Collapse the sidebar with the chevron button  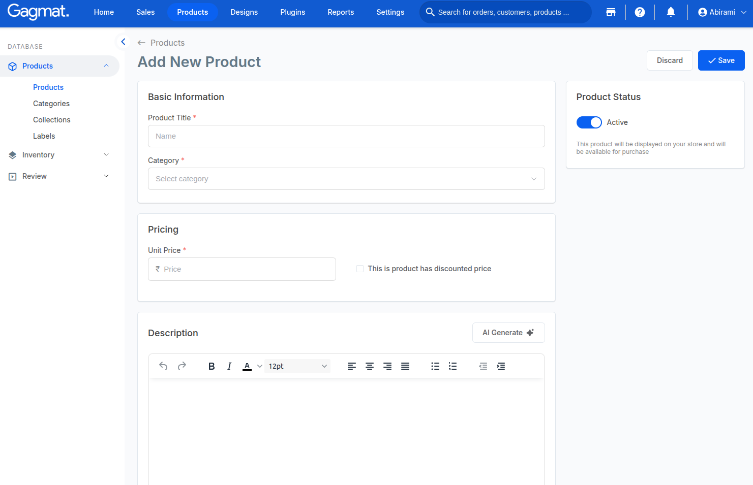click(123, 42)
